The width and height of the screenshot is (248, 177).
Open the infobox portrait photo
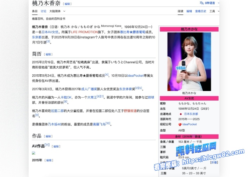click(x=189, y=62)
